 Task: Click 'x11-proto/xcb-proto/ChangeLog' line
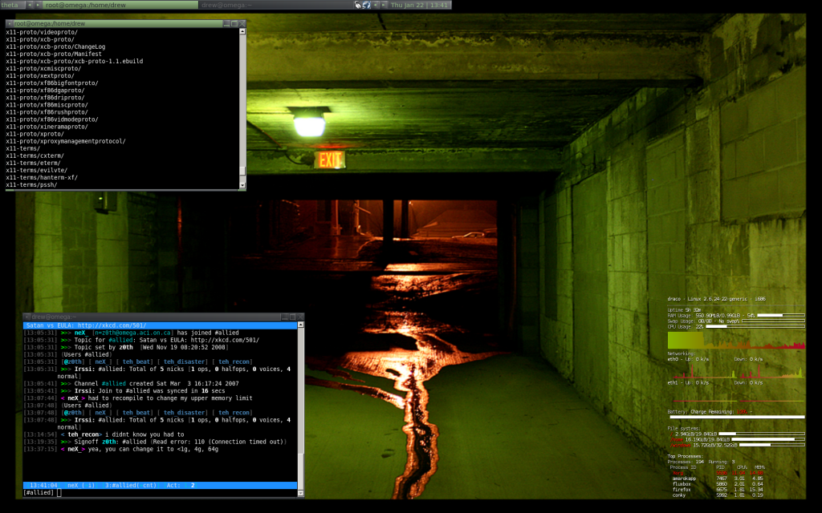pos(55,46)
